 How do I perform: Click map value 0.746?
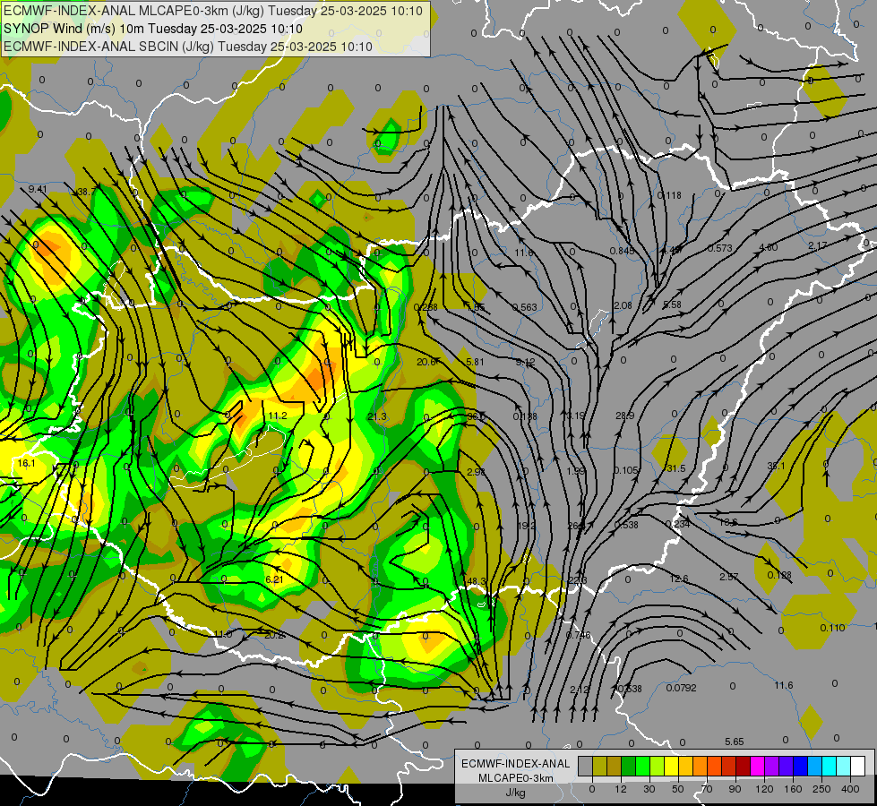click(x=578, y=635)
